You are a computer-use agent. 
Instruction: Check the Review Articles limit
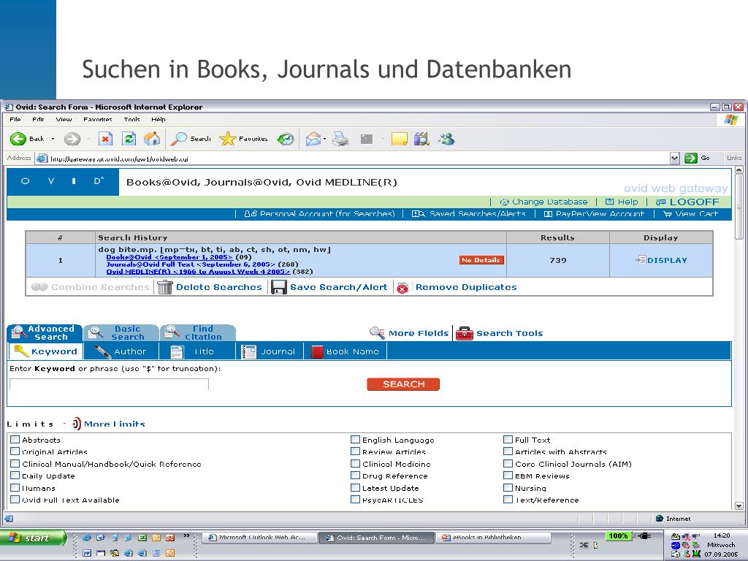356,451
